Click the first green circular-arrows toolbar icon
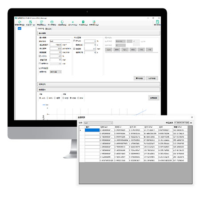 point(20,22)
